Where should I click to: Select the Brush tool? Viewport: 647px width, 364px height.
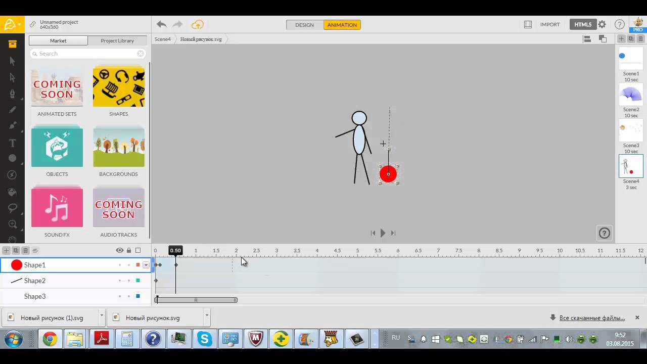coord(12,126)
